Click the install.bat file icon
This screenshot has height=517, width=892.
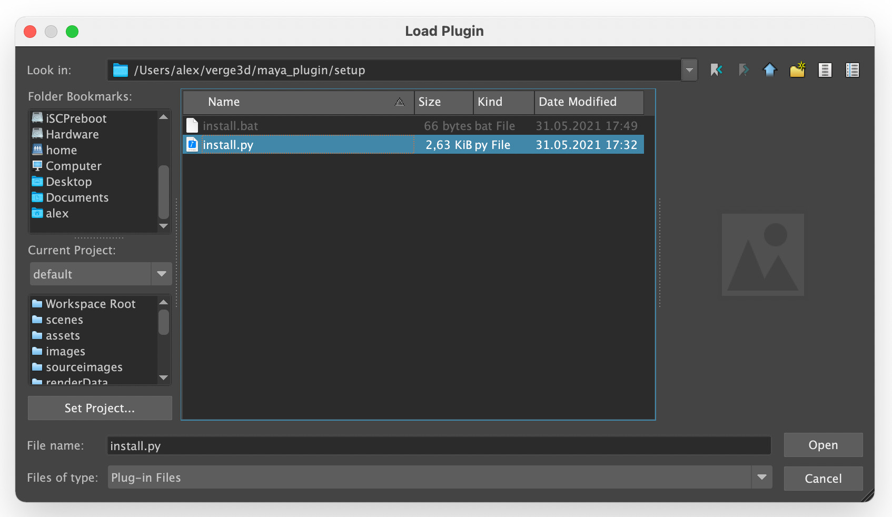click(192, 126)
